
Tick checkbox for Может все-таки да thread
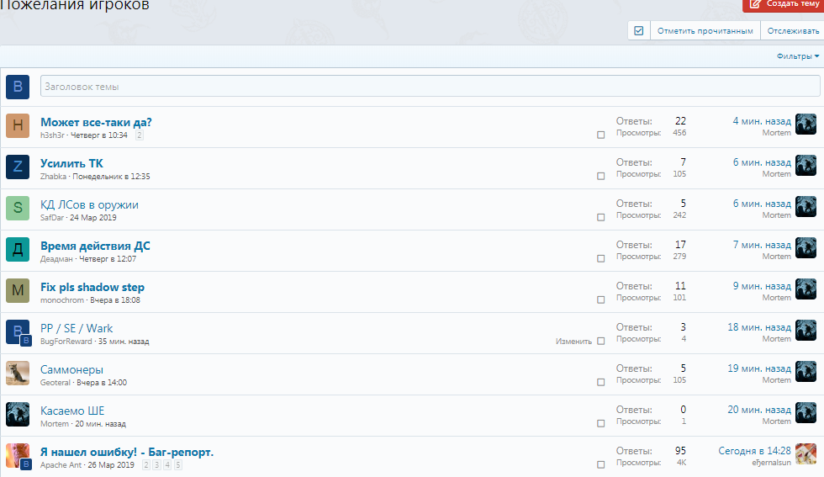coord(600,135)
